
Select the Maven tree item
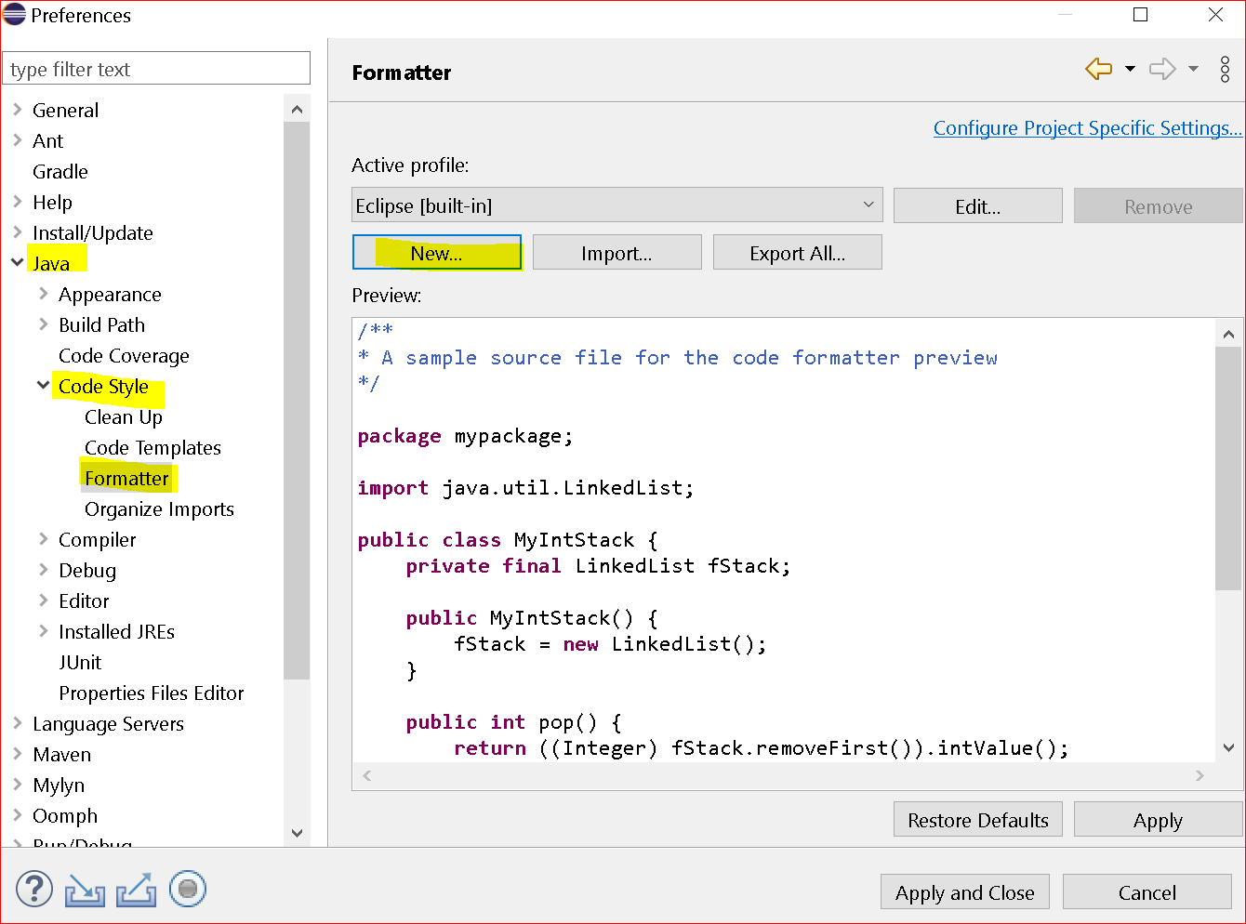61,754
